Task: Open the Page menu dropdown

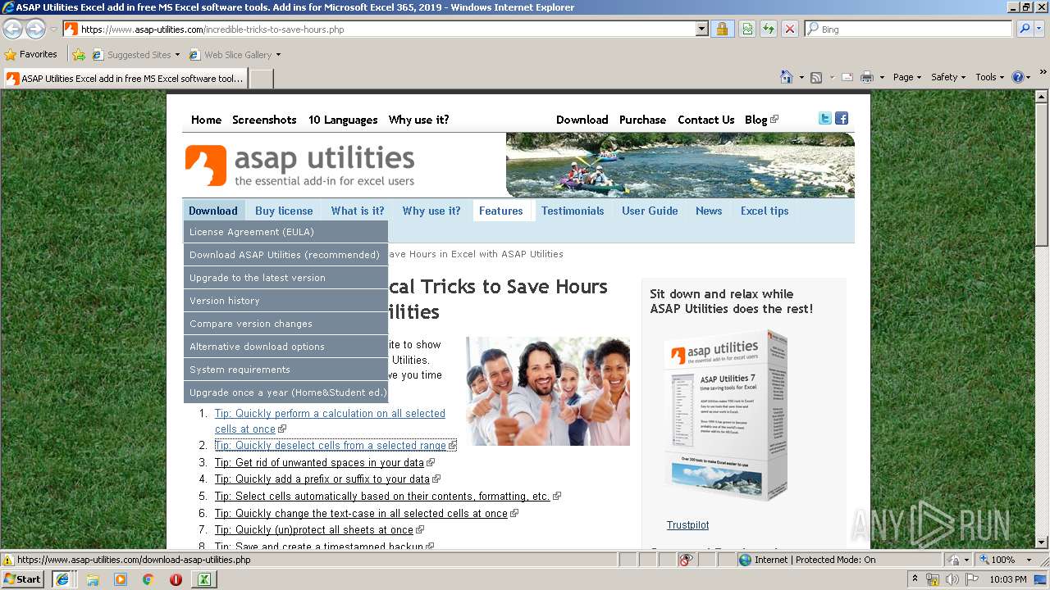Action: click(906, 77)
